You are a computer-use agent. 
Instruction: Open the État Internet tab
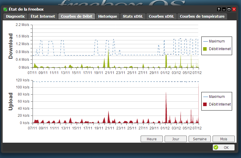pyautogui.click(x=43, y=17)
